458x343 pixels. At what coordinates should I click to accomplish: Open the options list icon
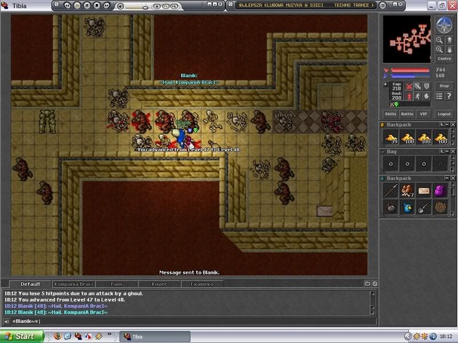coord(439,96)
